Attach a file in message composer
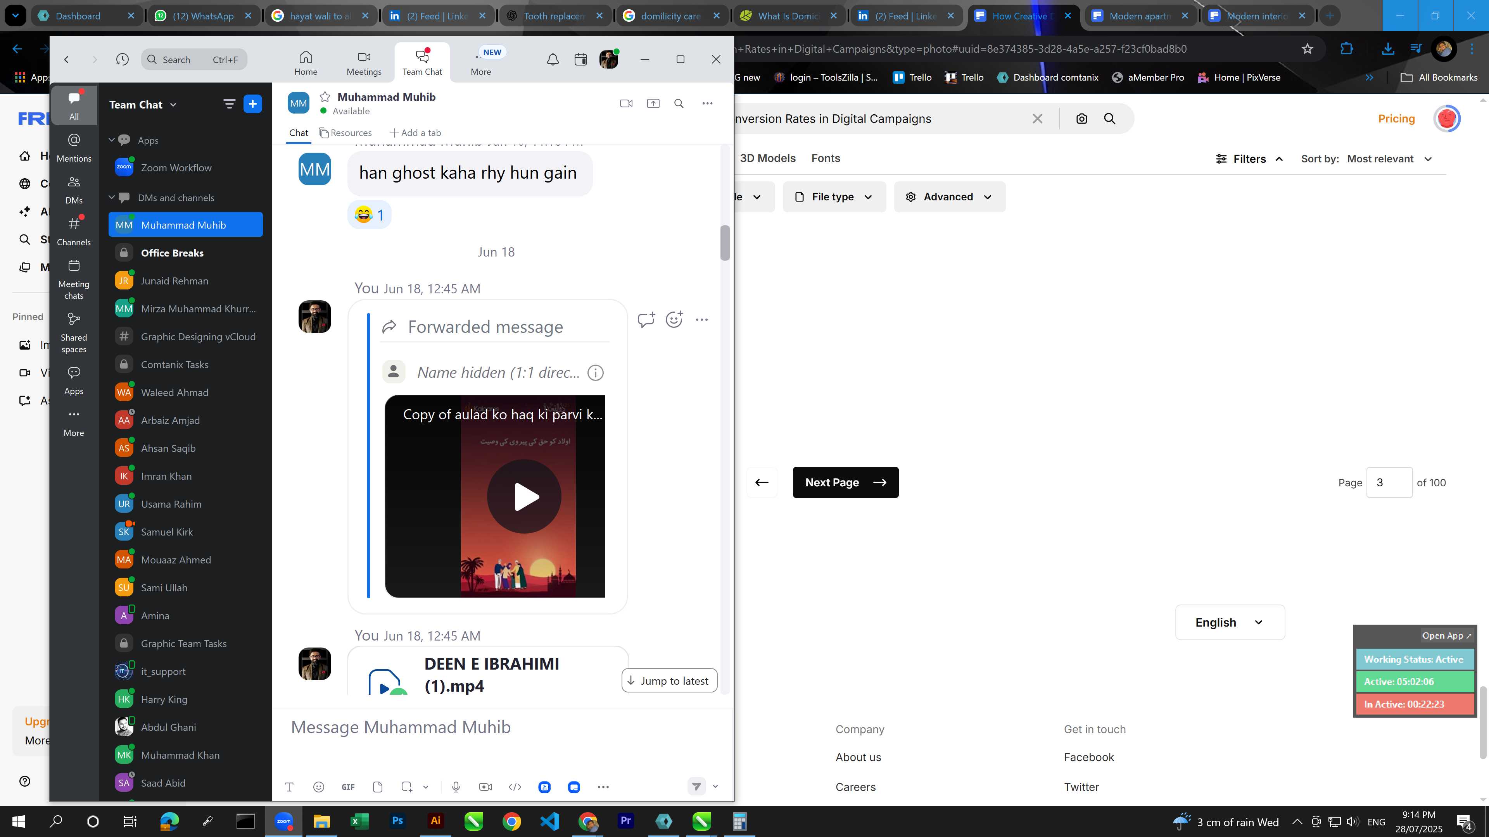 pyautogui.click(x=377, y=787)
